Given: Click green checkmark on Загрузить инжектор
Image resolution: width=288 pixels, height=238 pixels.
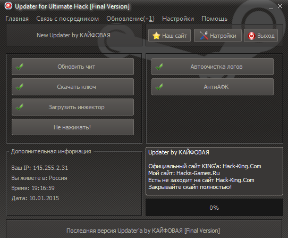Looking at the screenshot, I should pyautogui.click(x=20, y=107).
